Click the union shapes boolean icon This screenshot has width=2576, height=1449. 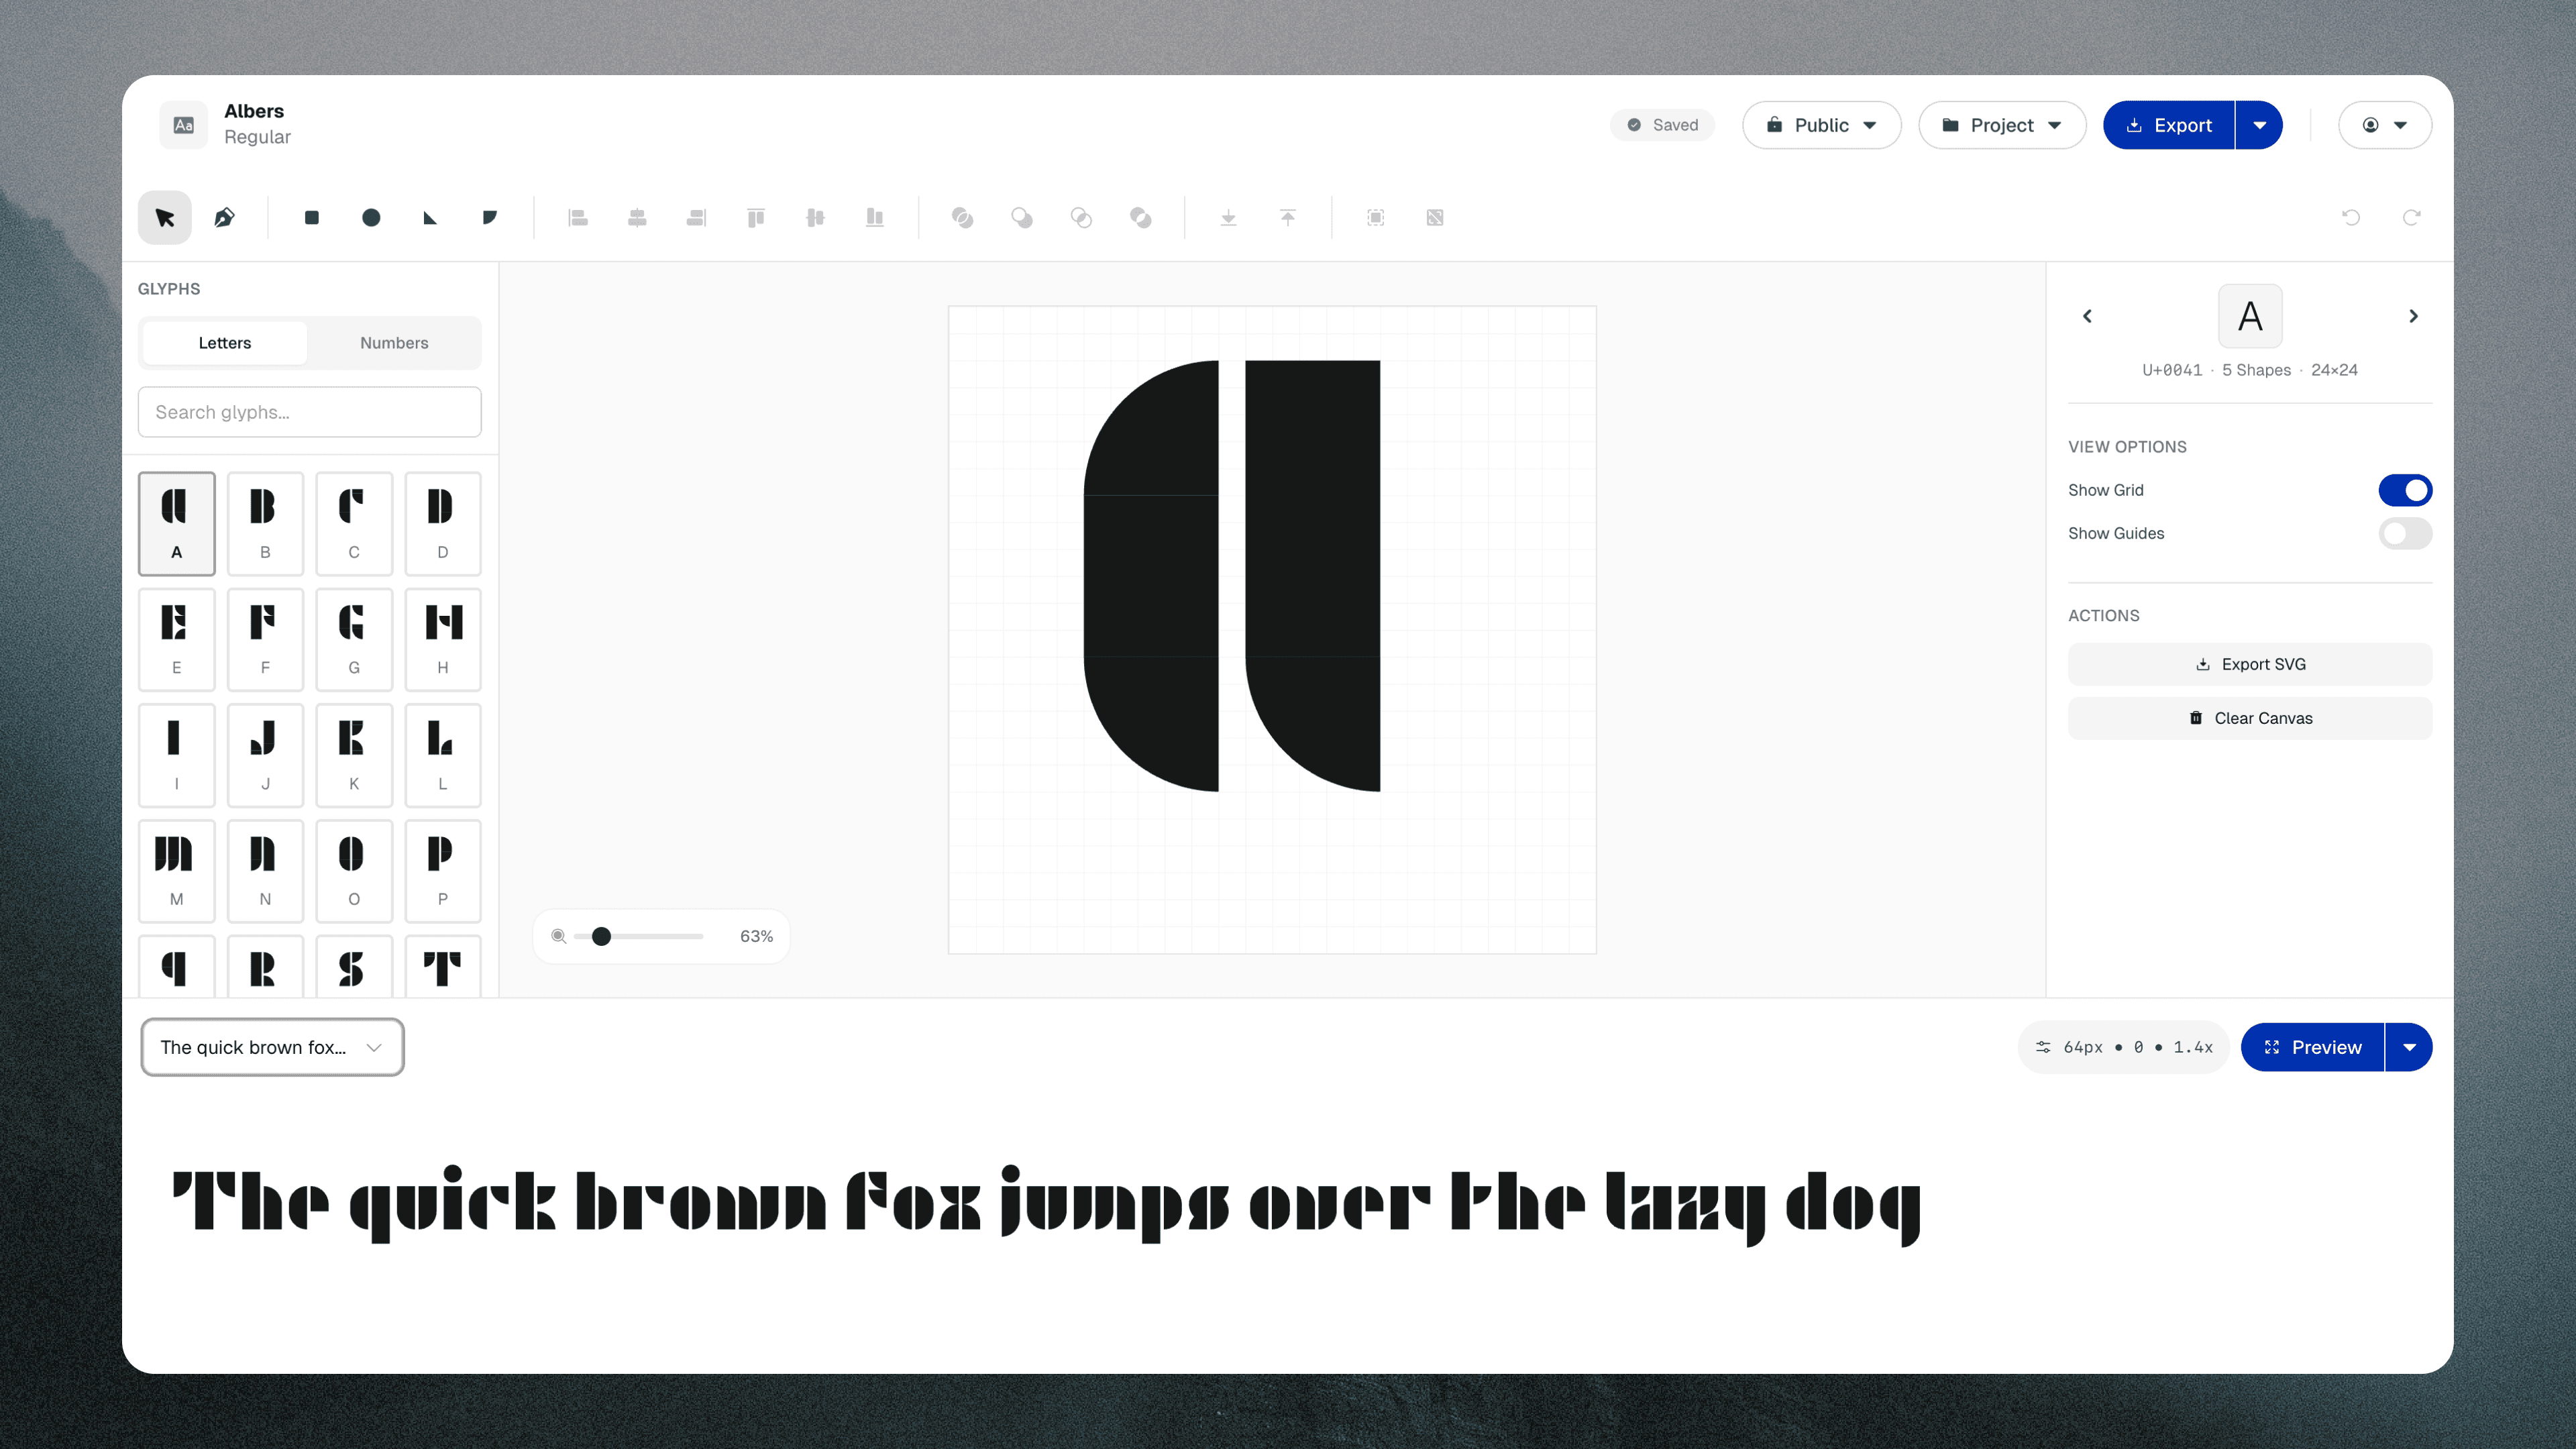coord(962,218)
